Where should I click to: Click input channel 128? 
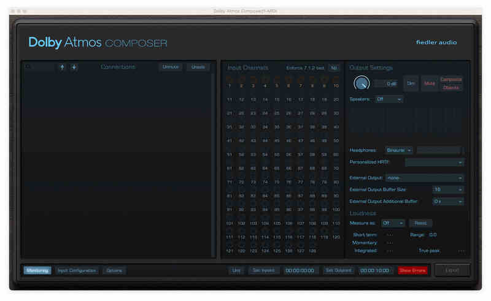click(312, 251)
